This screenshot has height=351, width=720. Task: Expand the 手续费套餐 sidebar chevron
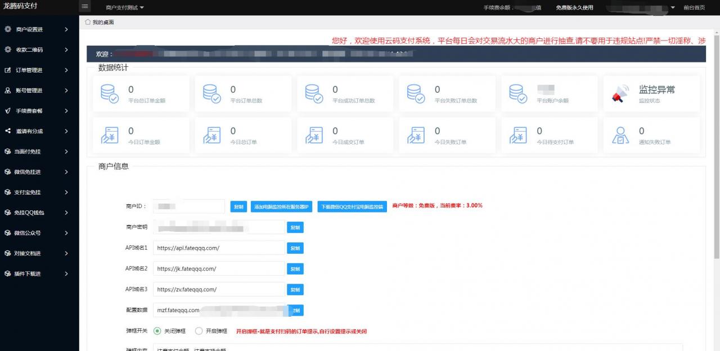tap(66, 111)
